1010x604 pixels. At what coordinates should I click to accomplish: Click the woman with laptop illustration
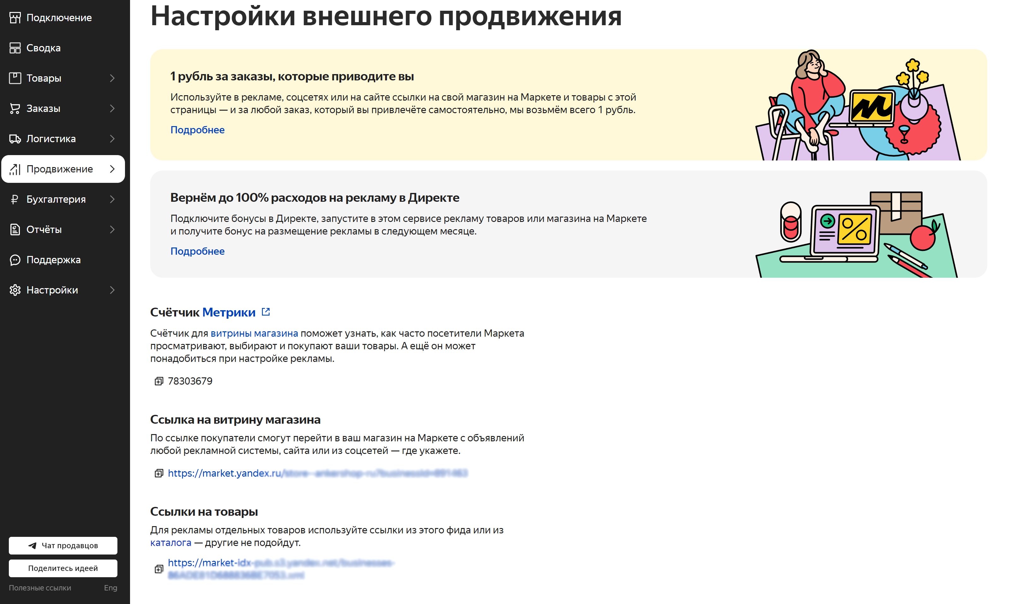pos(858,105)
